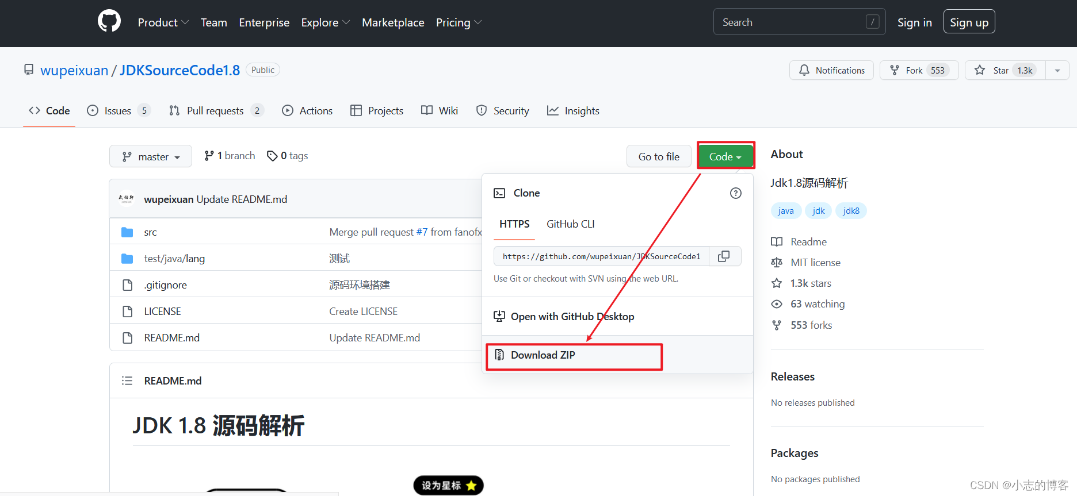Fork the repository with Fork button
The width and height of the screenshot is (1077, 496).
[919, 70]
